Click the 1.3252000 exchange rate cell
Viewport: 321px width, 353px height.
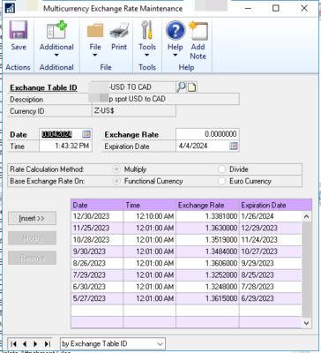tap(207, 275)
